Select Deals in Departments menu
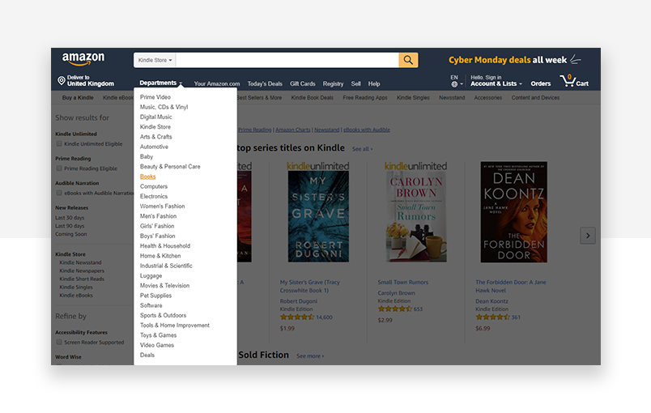This screenshot has width=651, height=413. (147, 356)
